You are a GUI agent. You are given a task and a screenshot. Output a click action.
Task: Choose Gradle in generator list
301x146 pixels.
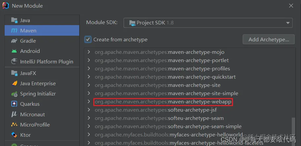pos(42,41)
